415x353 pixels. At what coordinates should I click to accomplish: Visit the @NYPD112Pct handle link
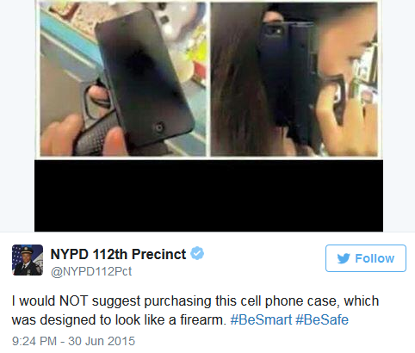(x=91, y=271)
